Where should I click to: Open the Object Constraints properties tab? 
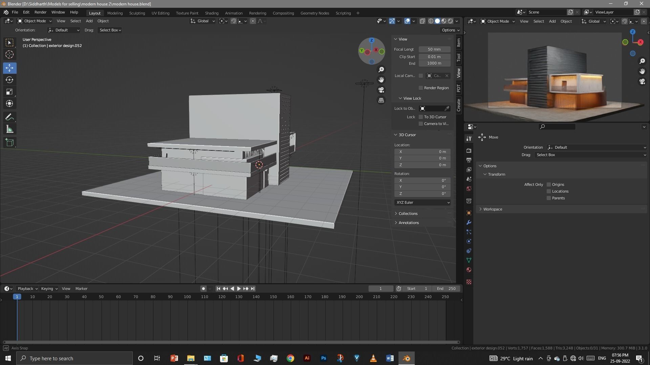(469, 251)
